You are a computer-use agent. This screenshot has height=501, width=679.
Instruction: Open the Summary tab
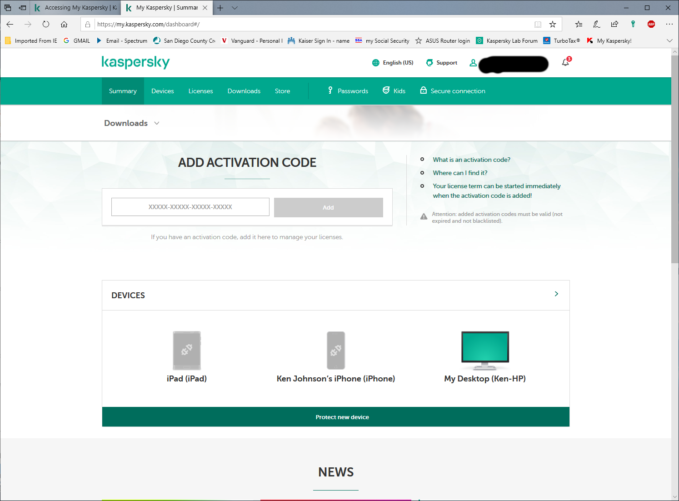[x=123, y=91]
